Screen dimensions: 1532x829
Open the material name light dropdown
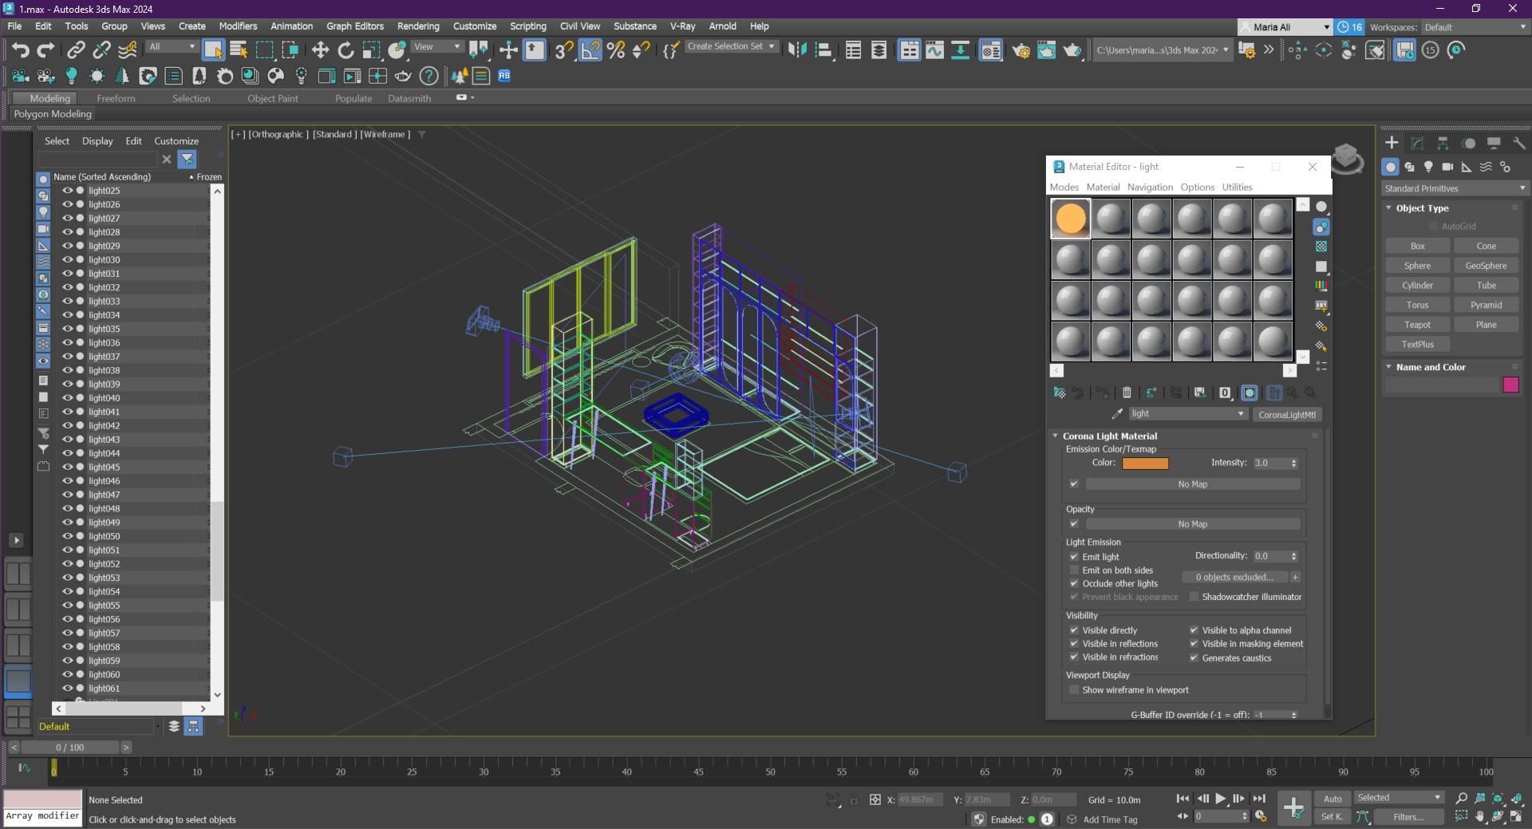tap(1187, 414)
